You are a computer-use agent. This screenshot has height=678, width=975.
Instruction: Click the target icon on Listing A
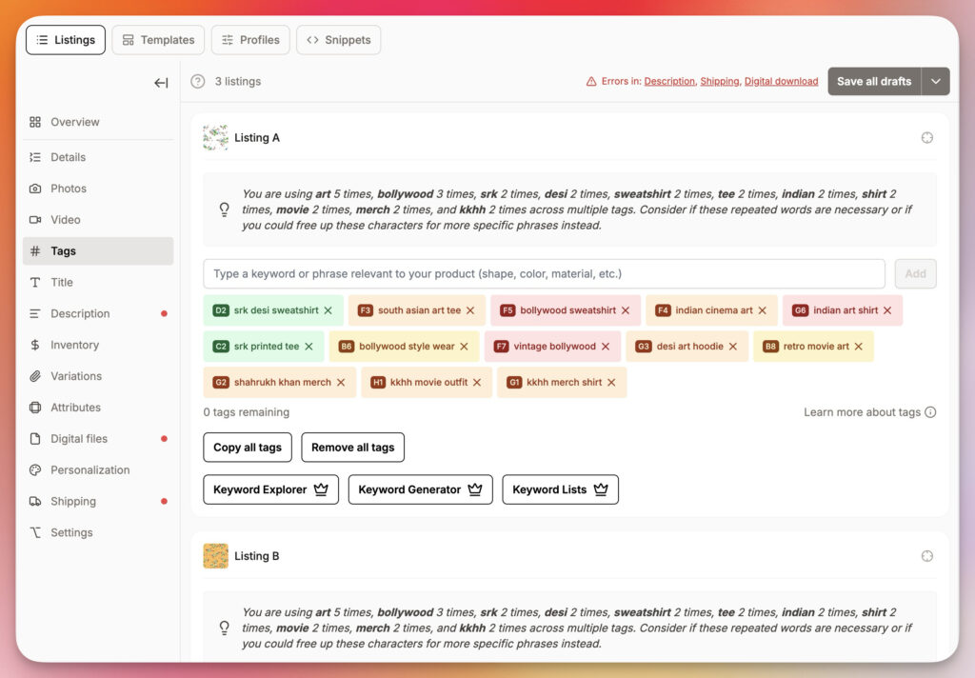pyautogui.click(x=927, y=138)
